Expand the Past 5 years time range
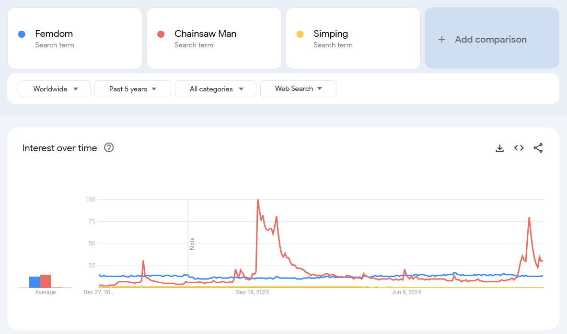This screenshot has width=567, height=334. tap(133, 89)
